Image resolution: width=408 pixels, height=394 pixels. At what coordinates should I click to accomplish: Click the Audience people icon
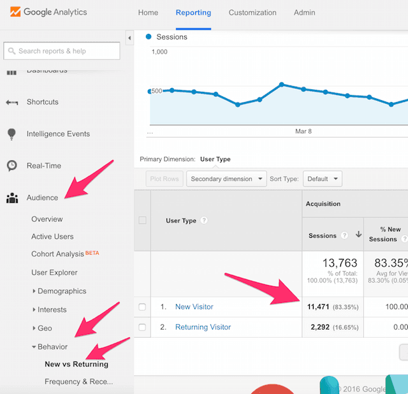point(11,198)
